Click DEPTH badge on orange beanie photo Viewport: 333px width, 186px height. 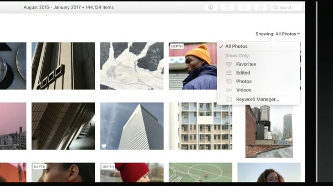pos(177,46)
